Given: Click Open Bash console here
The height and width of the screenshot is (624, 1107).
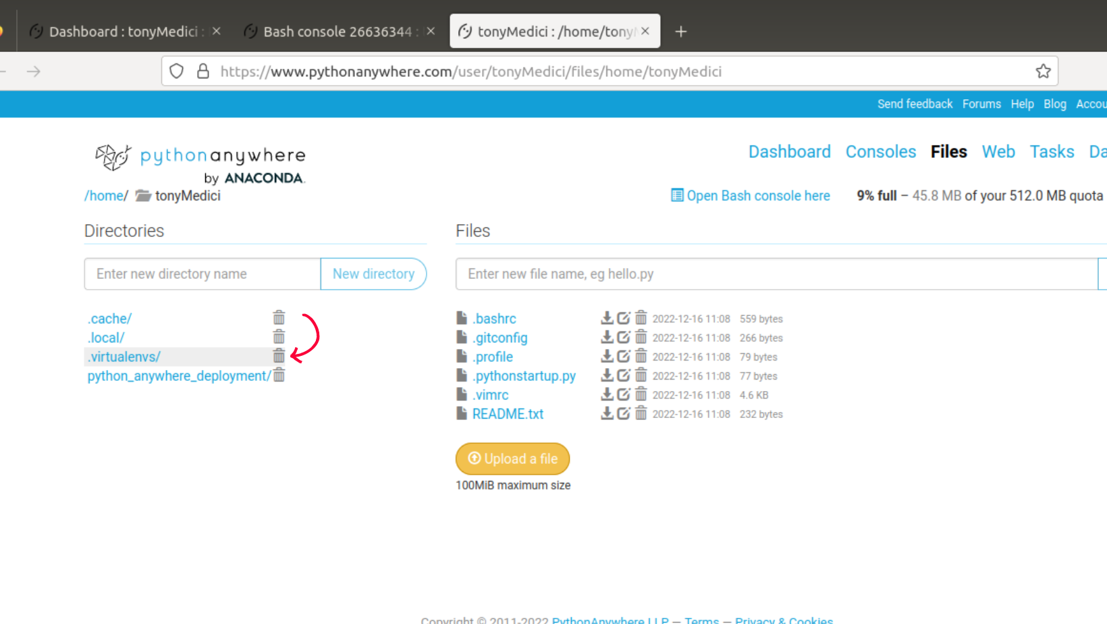Looking at the screenshot, I should [750, 196].
